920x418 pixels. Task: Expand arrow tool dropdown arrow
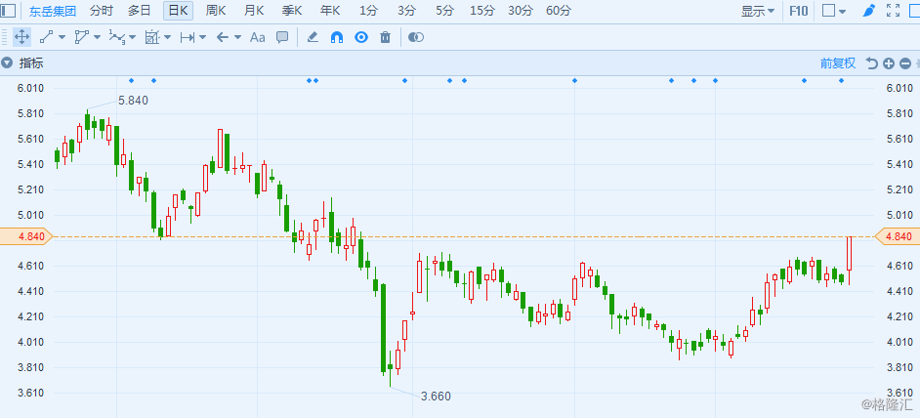click(237, 37)
